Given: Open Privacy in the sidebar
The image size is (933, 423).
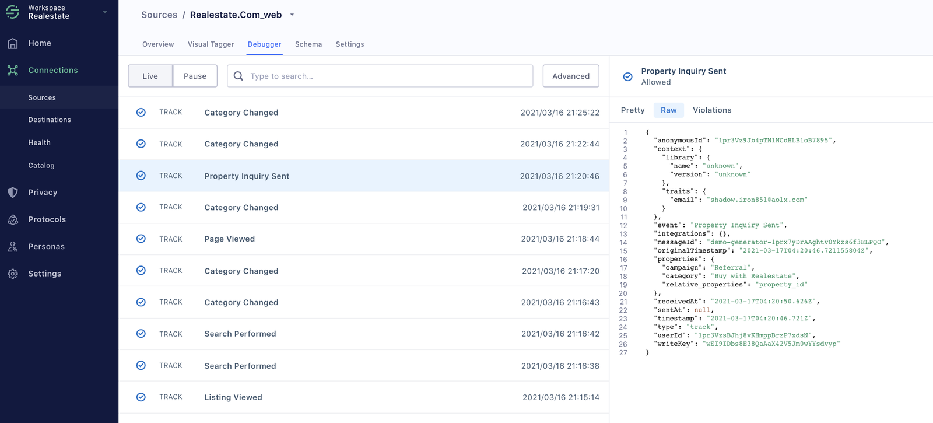Looking at the screenshot, I should (43, 193).
